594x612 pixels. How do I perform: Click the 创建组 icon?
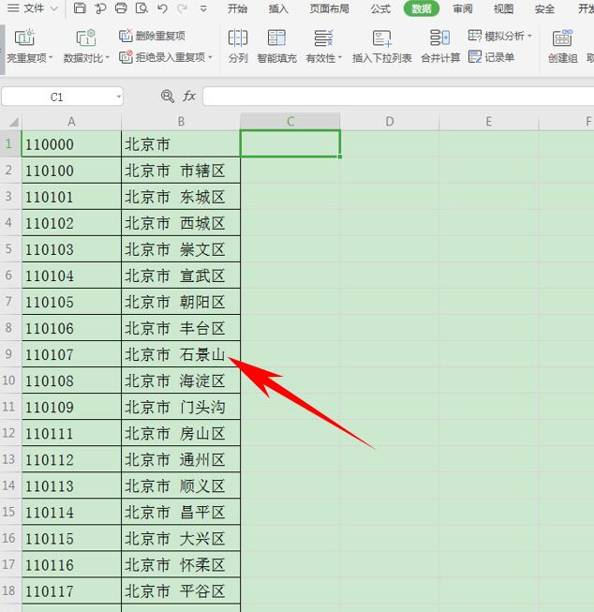click(x=562, y=37)
